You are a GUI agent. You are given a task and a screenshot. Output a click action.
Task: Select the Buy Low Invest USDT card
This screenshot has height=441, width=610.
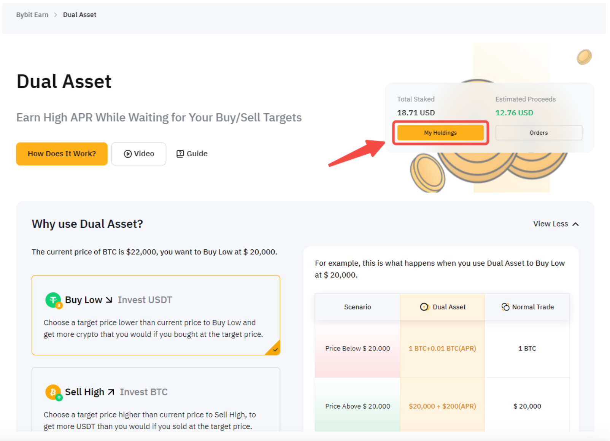(x=156, y=315)
